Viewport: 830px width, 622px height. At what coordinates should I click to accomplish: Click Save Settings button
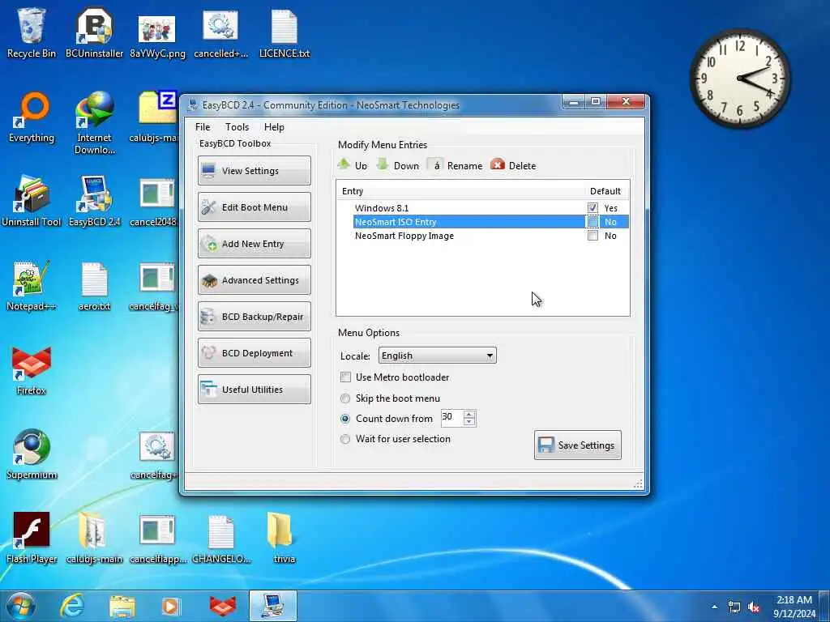[x=577, y=445]
